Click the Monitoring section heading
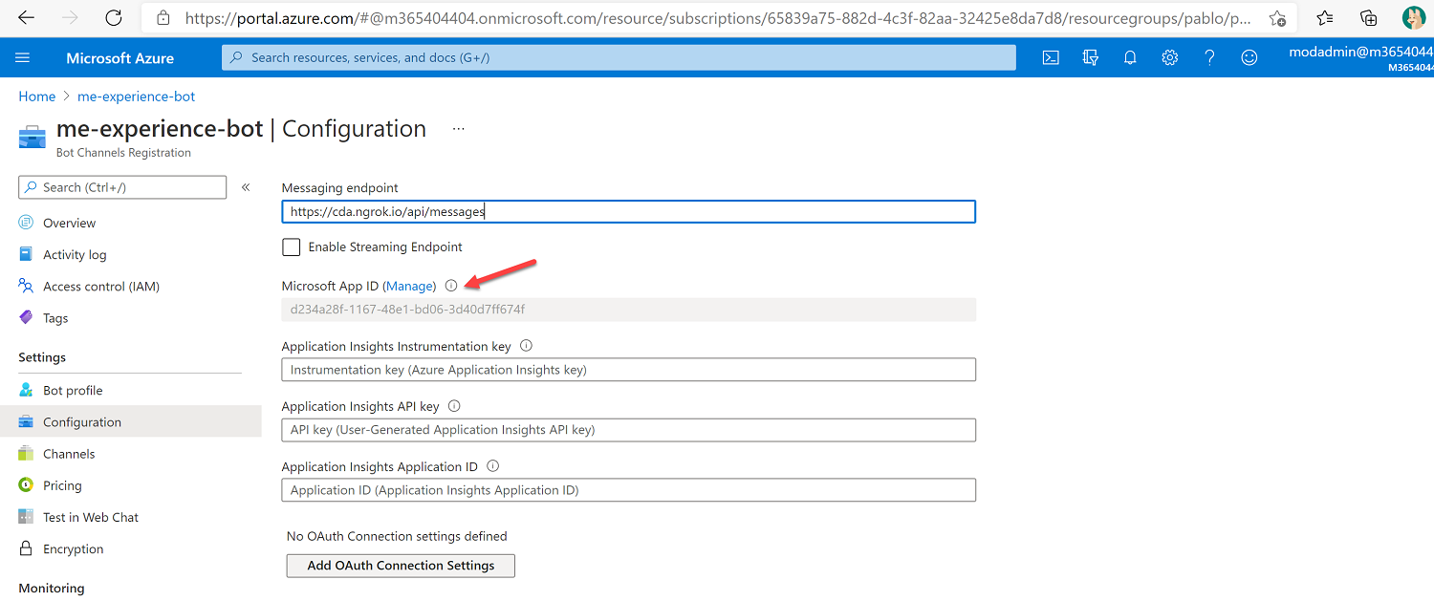The width and height of the screenshot is (1434, 601). point(52,588)
